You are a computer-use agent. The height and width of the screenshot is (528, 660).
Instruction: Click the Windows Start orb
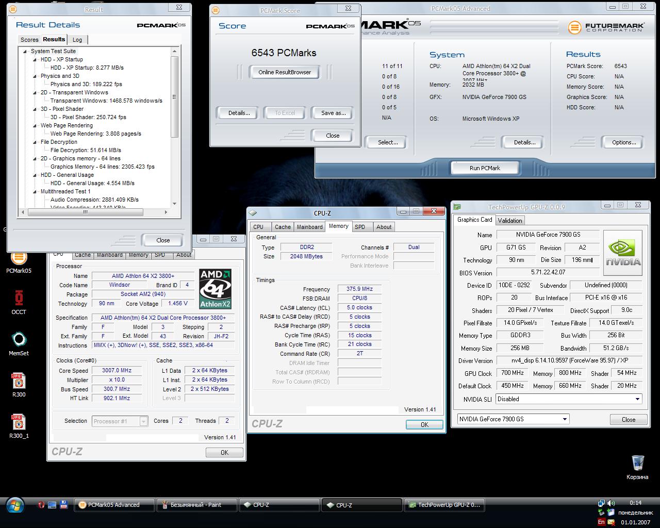pos(16,505)
